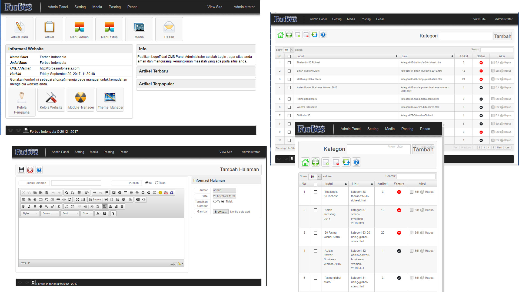
Task: Open Setting menu in the dashboard's top navbar
Action: coord(80,7)
